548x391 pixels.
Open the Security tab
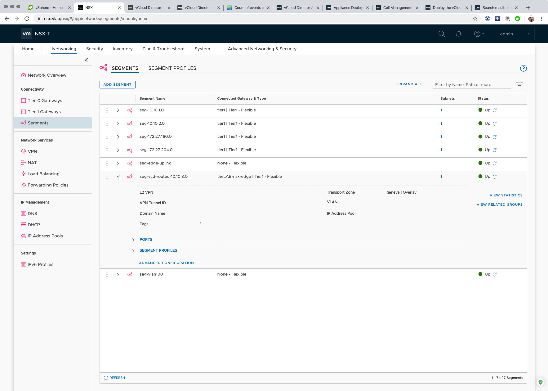(95, 49)
